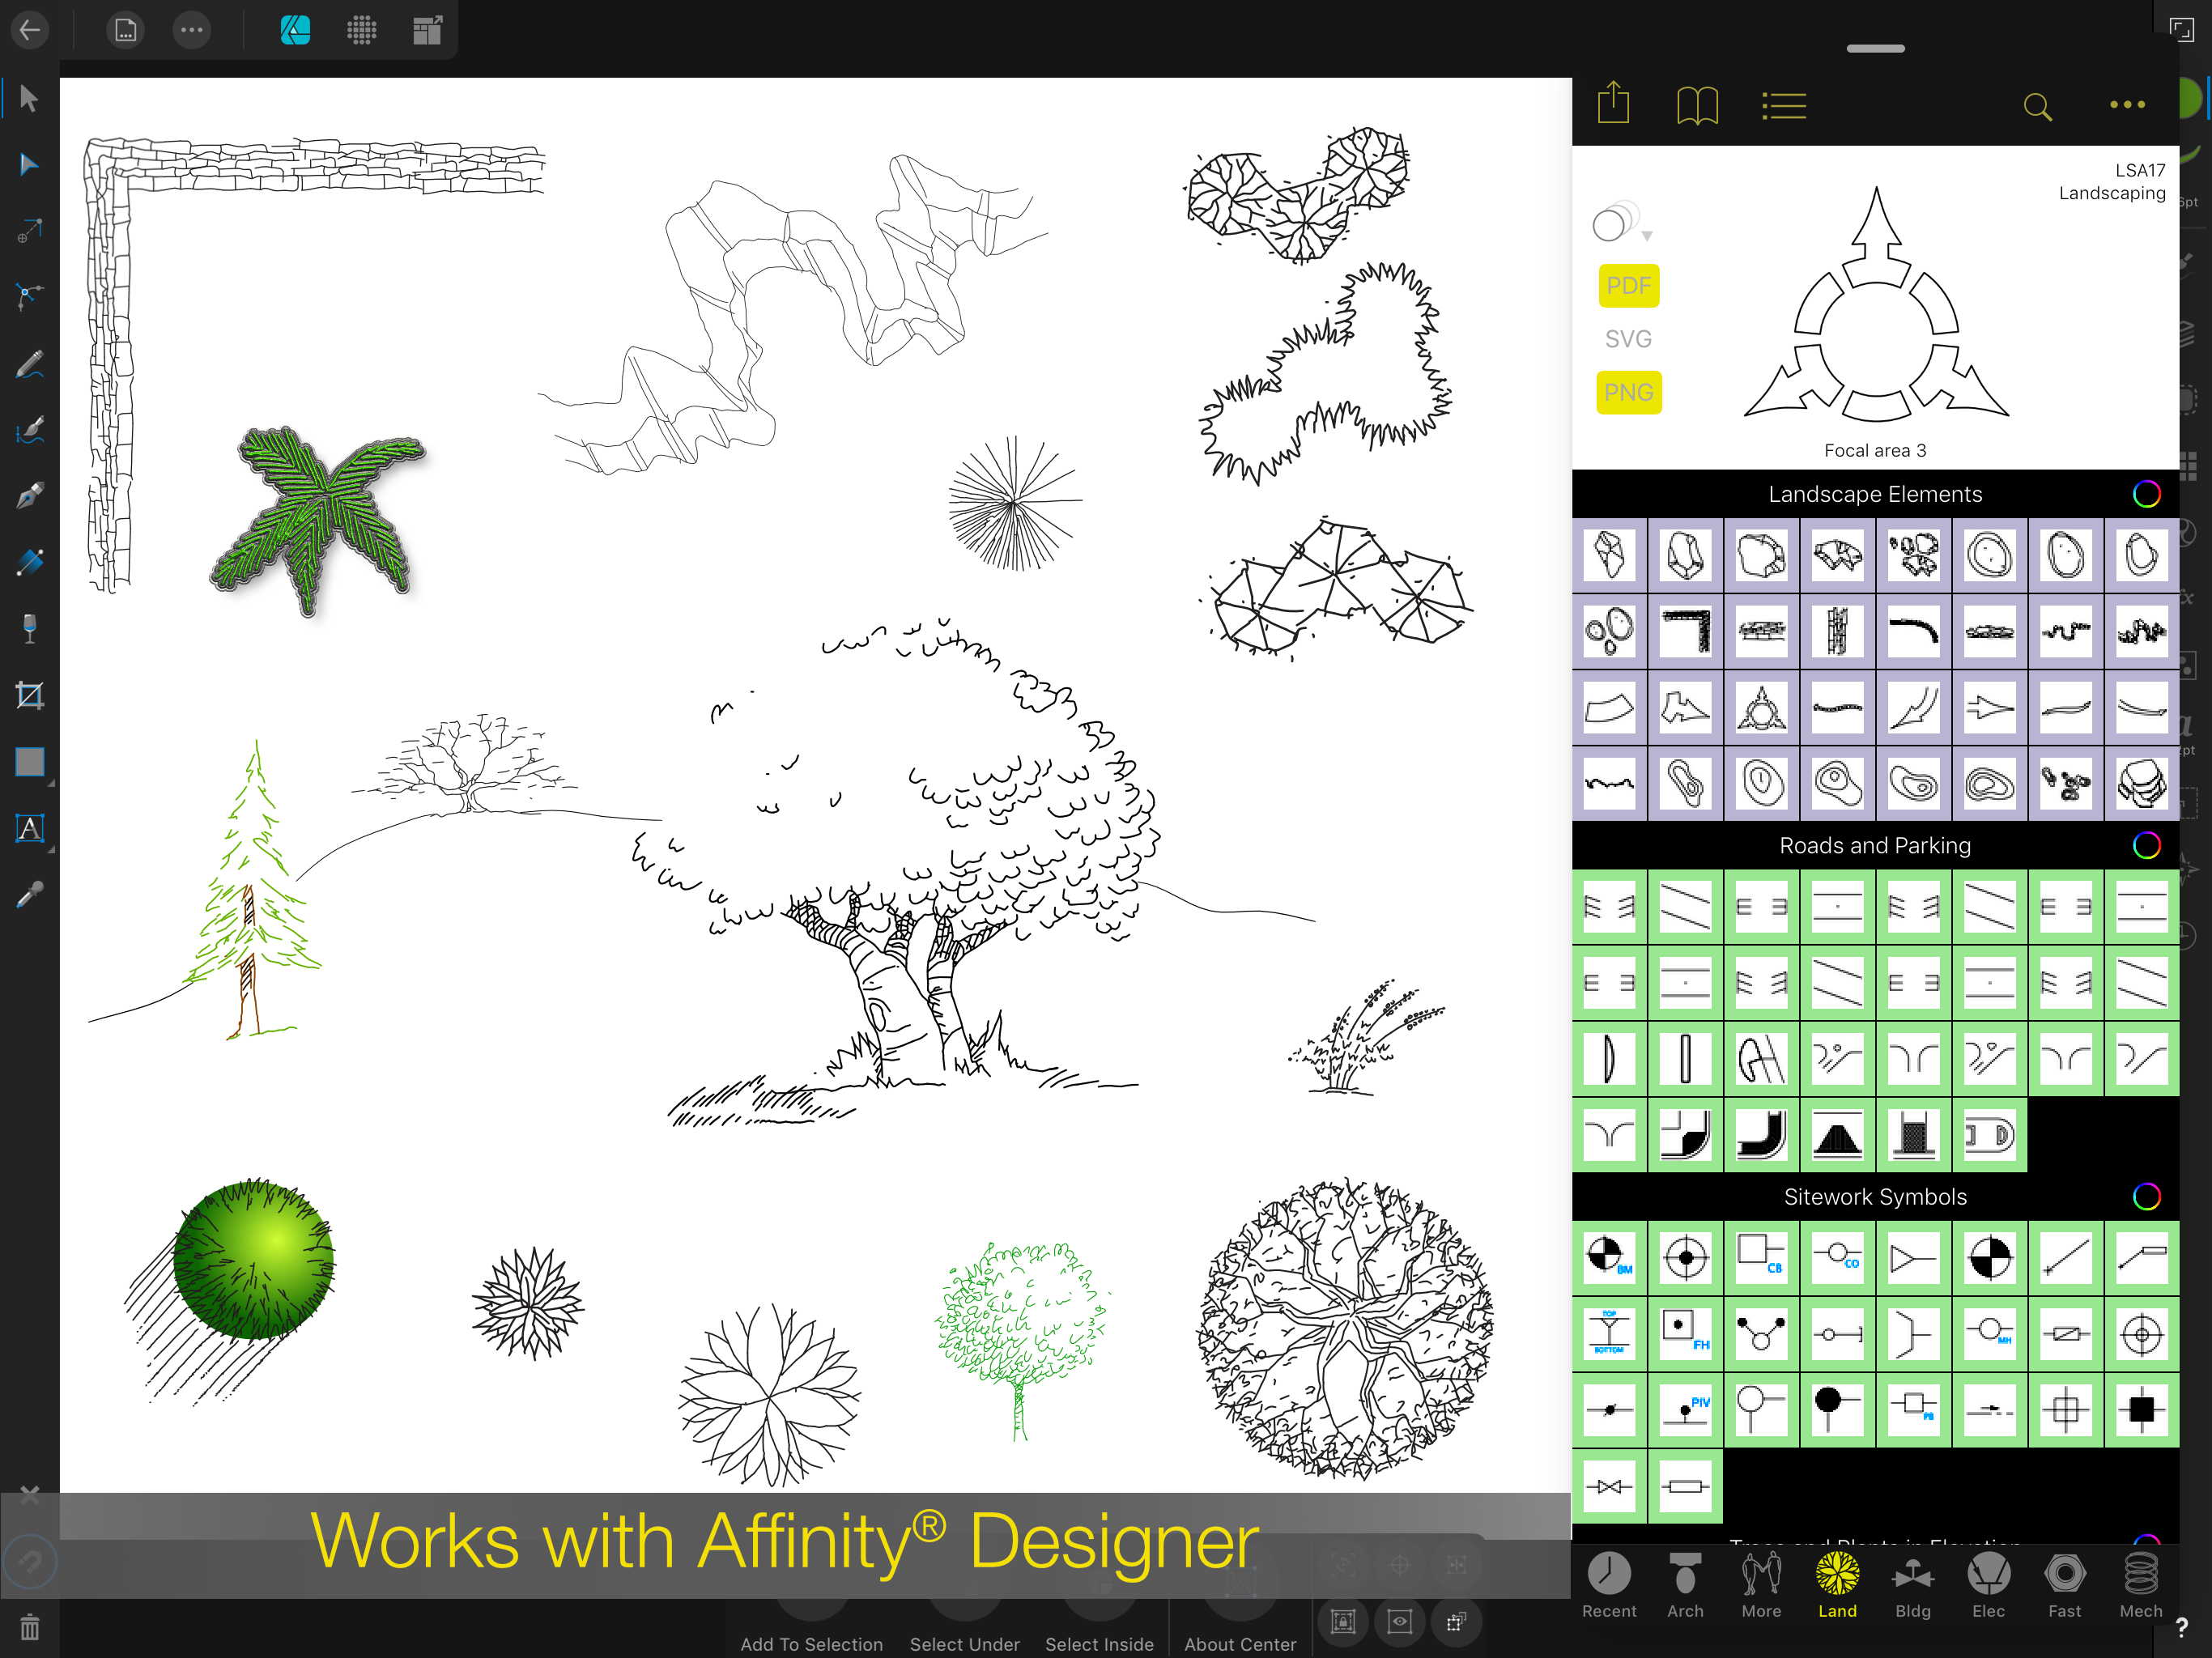Toggle the PDF format option
Viewport: 2212px width, 1658px height.
1628,286
